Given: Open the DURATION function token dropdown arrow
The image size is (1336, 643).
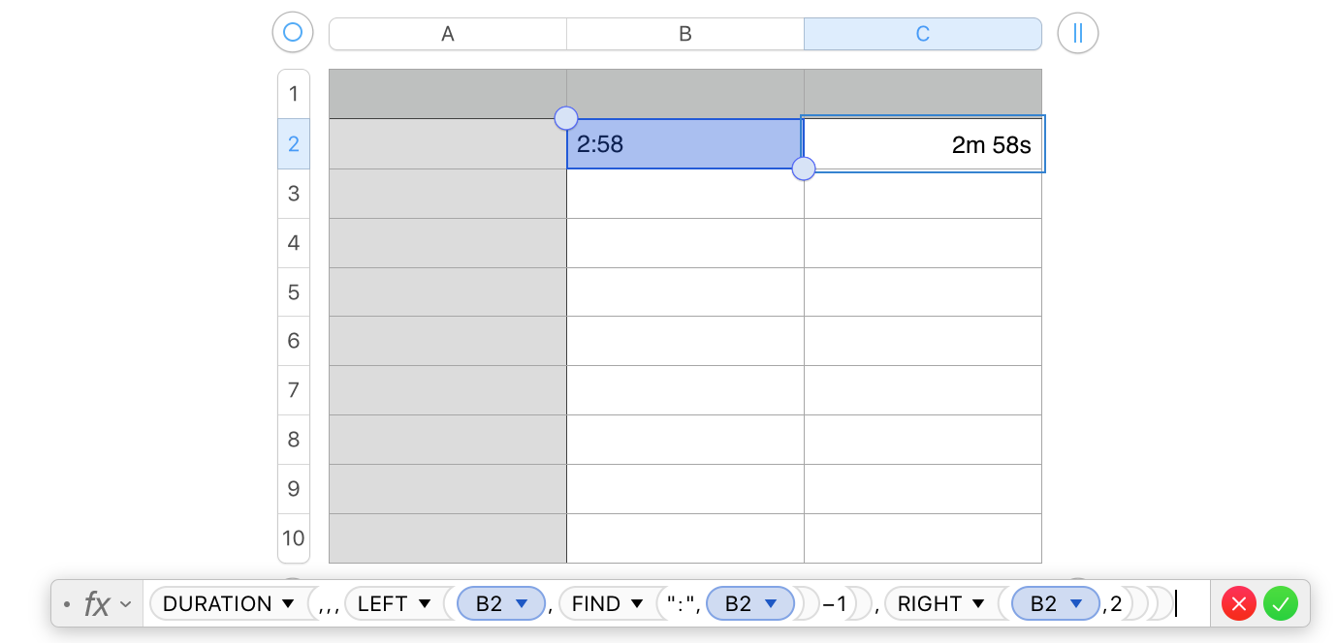Looking at the screenshot, I should point(287,604).
